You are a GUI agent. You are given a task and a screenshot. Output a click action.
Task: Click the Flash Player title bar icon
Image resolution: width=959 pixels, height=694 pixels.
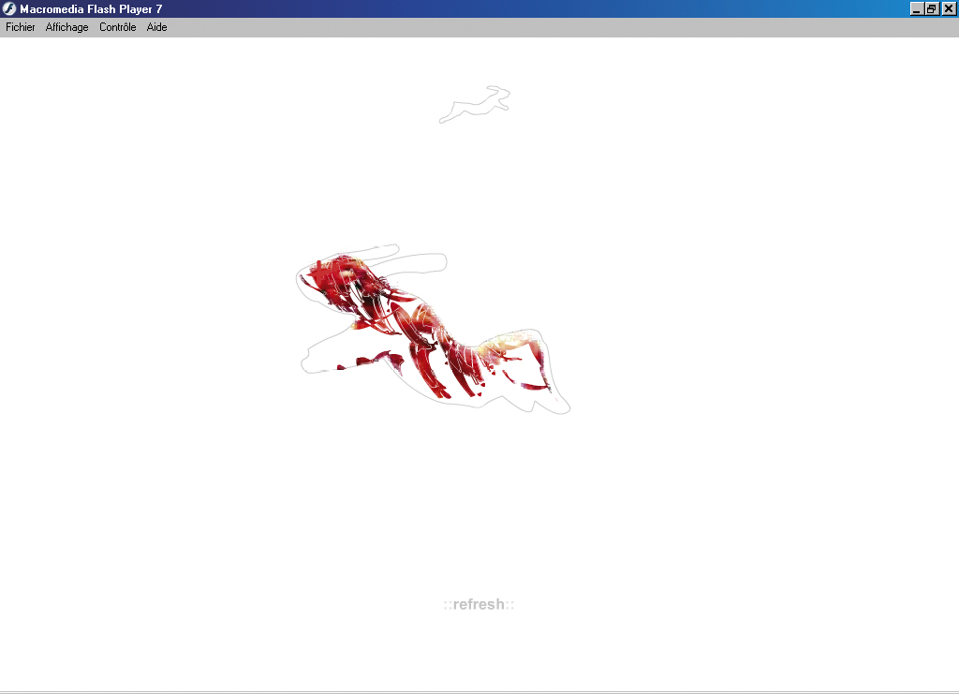[8, 8]
